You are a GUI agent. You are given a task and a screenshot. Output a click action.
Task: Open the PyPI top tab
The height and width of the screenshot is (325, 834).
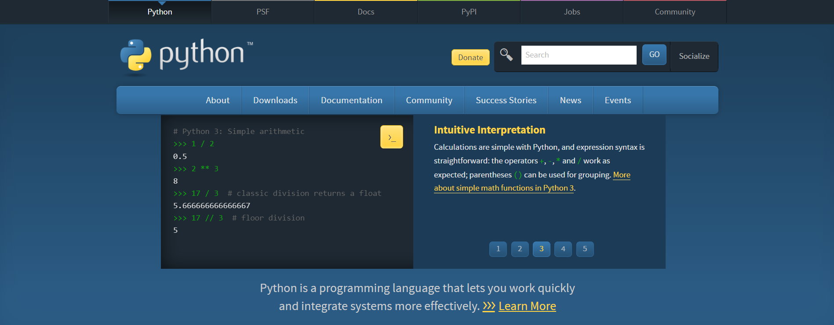point(469,12)
